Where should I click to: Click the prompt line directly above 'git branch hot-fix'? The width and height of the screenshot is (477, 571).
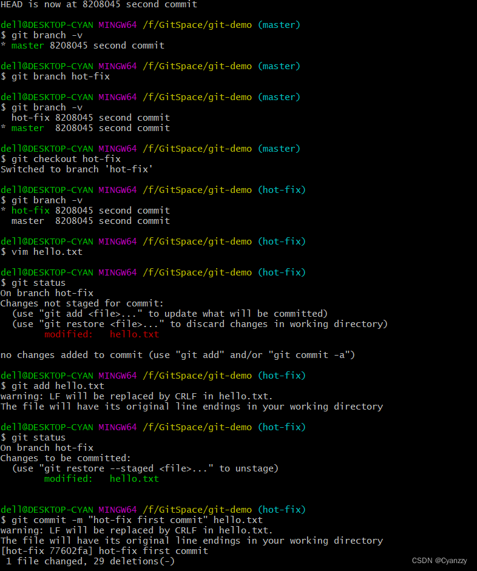click(151, 66)
